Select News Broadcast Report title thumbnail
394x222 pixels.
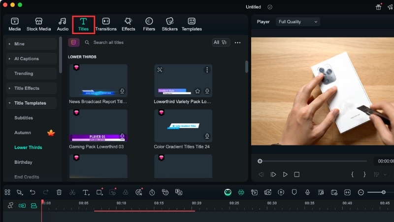[x=98, y=80]
